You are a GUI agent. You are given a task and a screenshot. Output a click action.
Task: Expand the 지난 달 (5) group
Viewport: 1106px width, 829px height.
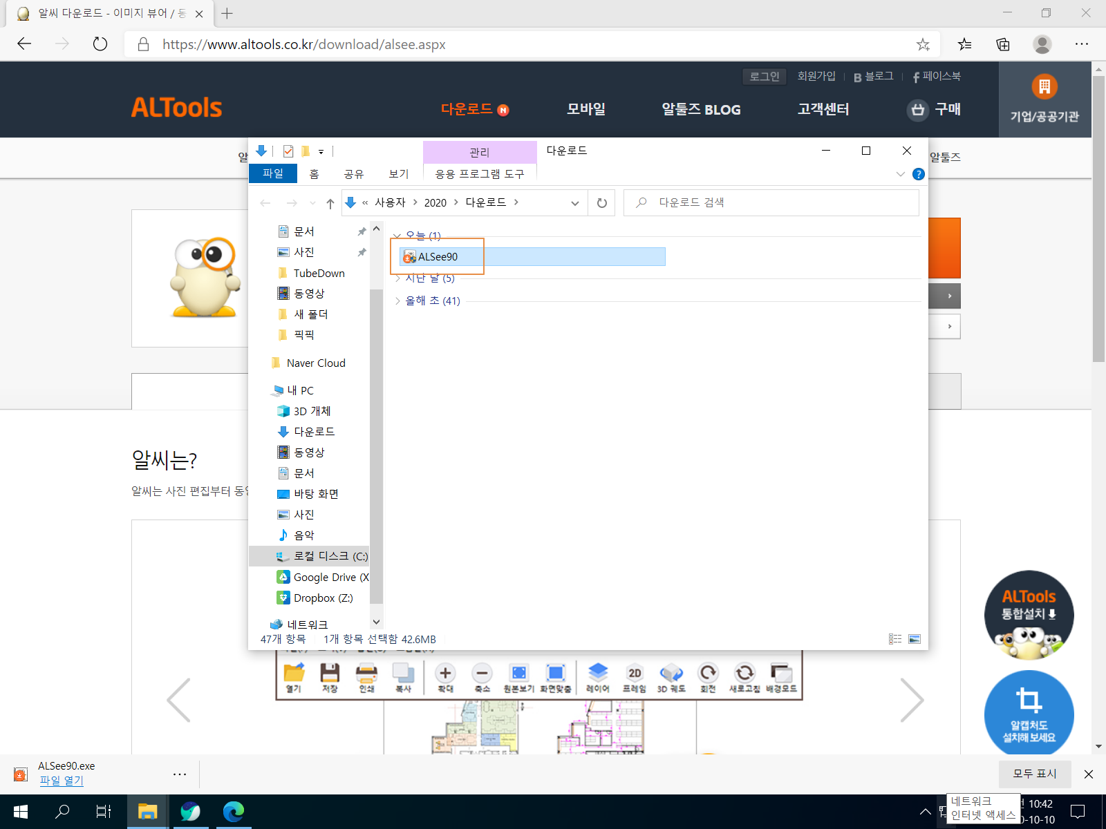point(397,278)
